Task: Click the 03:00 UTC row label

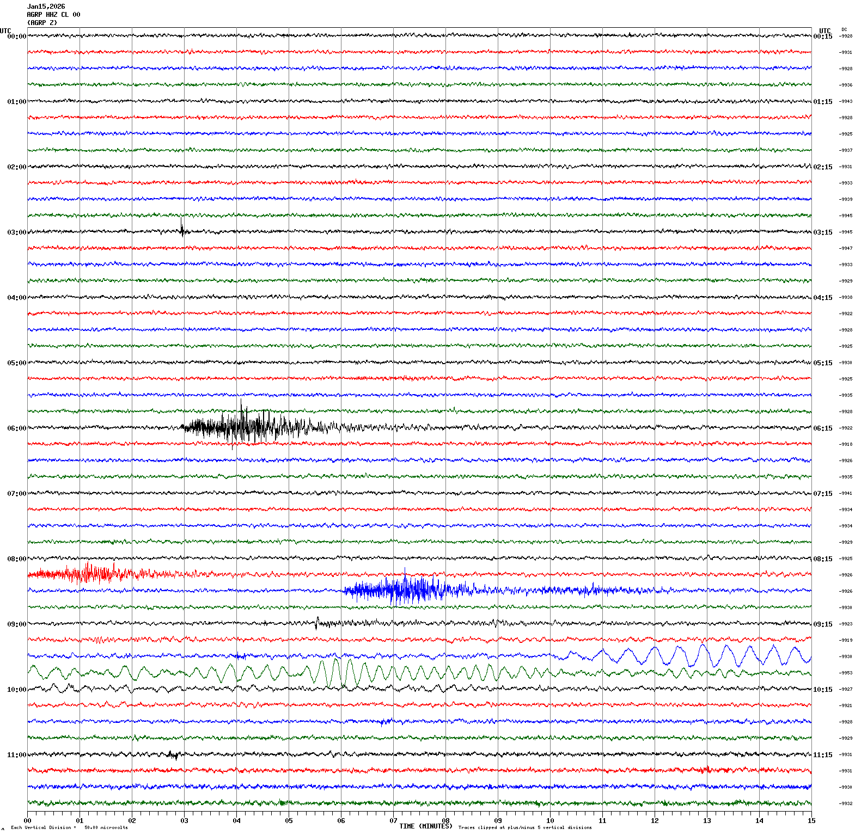Action: 16,232
